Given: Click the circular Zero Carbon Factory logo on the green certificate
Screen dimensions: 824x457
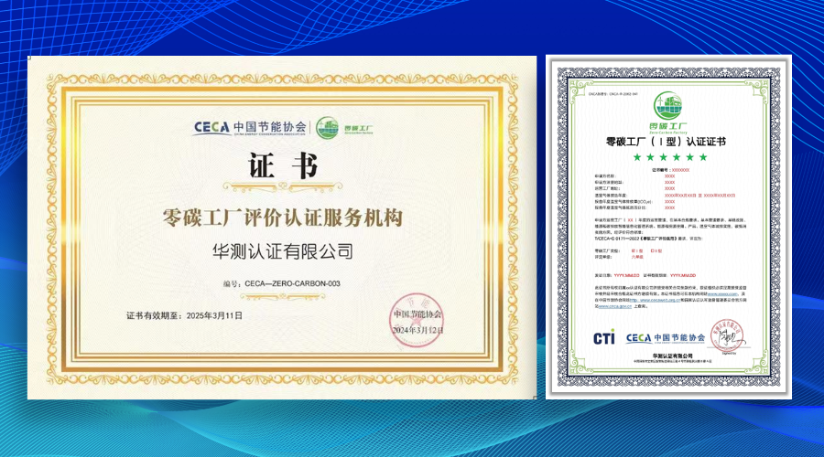Looking at the screenshot, I should click(x=667, y=105).
